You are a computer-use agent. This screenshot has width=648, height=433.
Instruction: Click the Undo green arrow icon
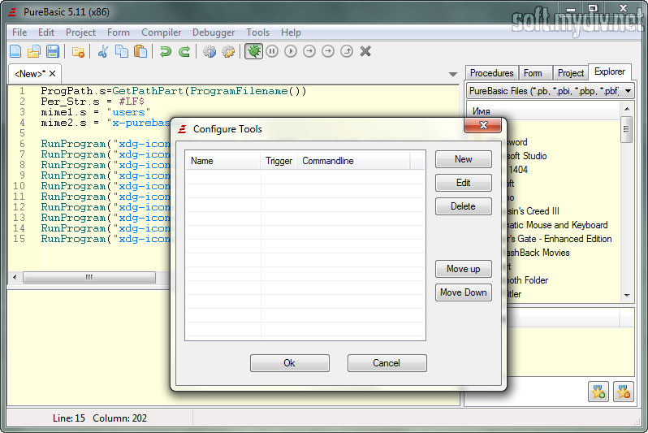tap(166, 51)
